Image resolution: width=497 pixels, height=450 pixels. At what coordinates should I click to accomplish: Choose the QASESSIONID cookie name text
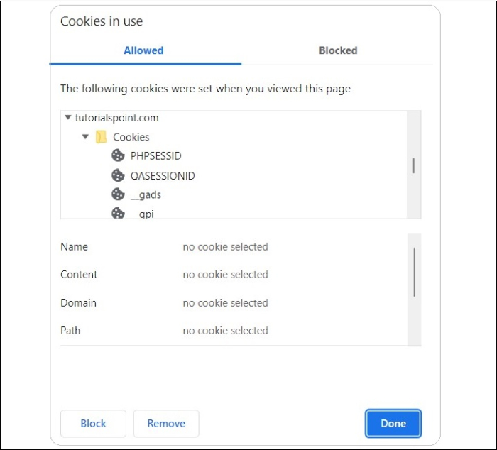pos(163,175)
